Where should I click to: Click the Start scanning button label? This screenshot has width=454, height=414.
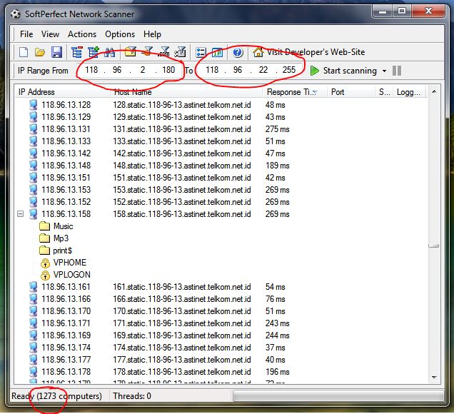[x=350, y=71]
